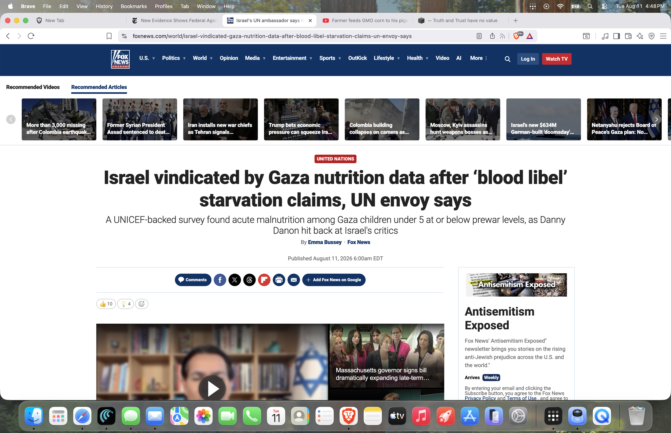Click the Log In button

click(528, 59)
